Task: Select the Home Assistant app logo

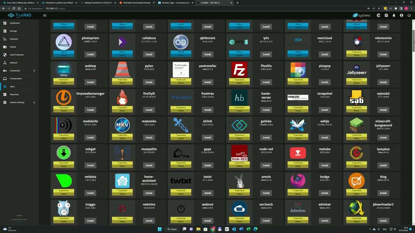Action: [x=122, y=181]
